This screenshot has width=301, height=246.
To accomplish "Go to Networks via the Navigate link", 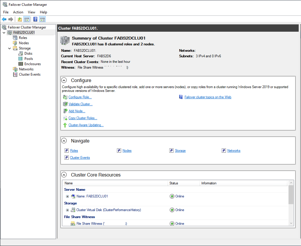I will click(234, 151).
